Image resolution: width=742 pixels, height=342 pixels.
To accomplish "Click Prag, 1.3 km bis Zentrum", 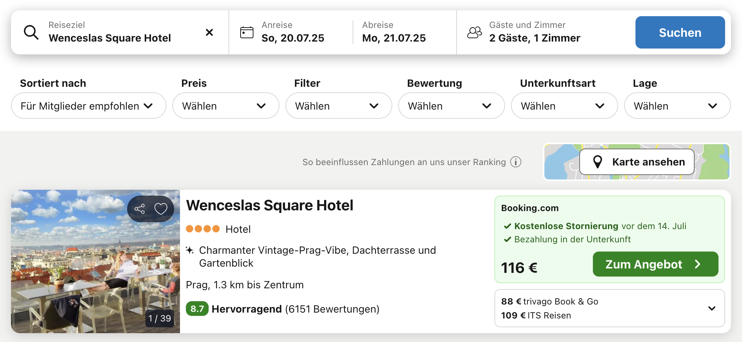I will click(x=245, y=285).
